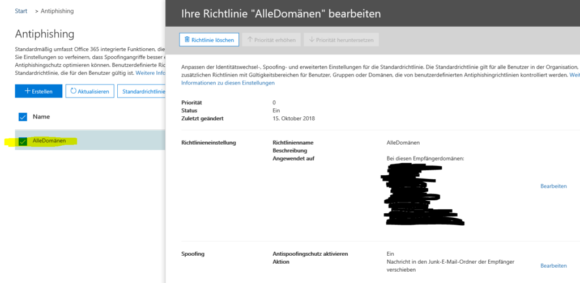Screen dimensions: 580x283
Task: Click the Spoofing section heading
Action: click(x=193, y=254)
